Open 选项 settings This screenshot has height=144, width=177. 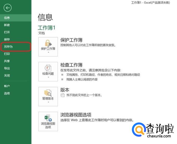(x=16, y=93)
